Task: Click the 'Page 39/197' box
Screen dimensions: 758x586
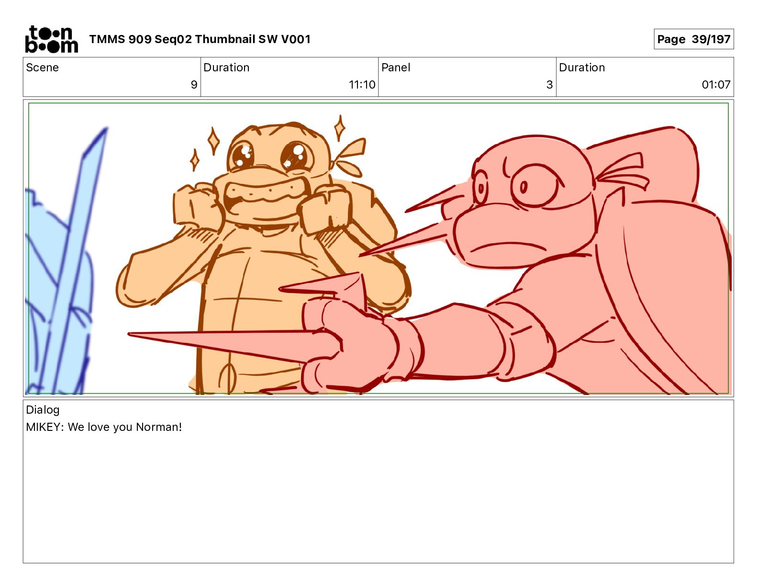Action: pyautogui.click(x=693, y=39)
